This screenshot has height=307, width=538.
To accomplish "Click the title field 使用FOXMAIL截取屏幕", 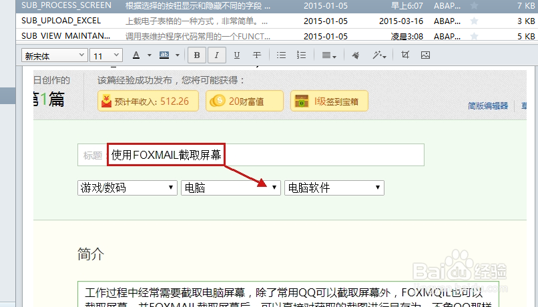I will (x=251, y=155).
